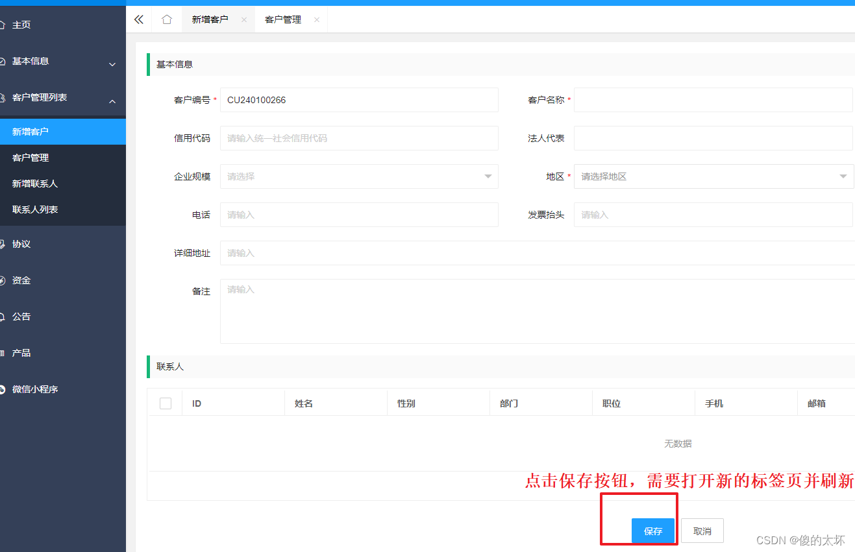Click the 企业规模 dropdown arrow

coord(488,176)
